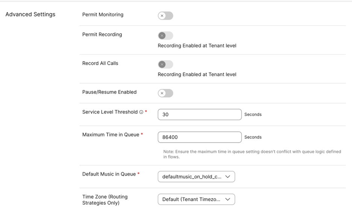The width and height of the screenshot is (352, 215).
Task: Toggle the Record All Calls switch
Action: 165,65
